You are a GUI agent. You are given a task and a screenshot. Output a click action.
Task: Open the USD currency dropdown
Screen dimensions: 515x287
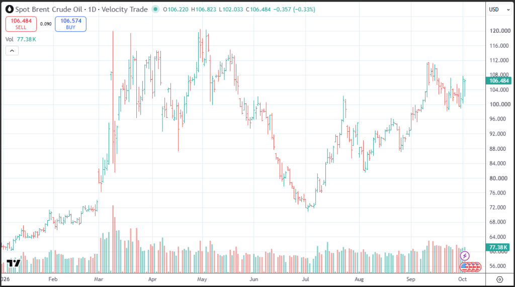point(499,10)
